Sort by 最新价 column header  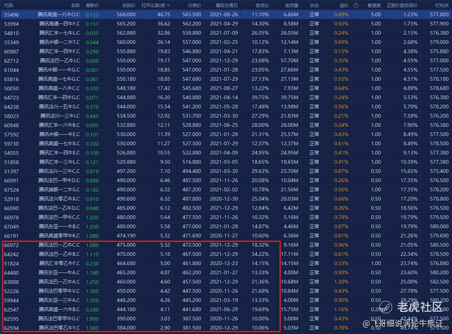(x=92, y=6)
